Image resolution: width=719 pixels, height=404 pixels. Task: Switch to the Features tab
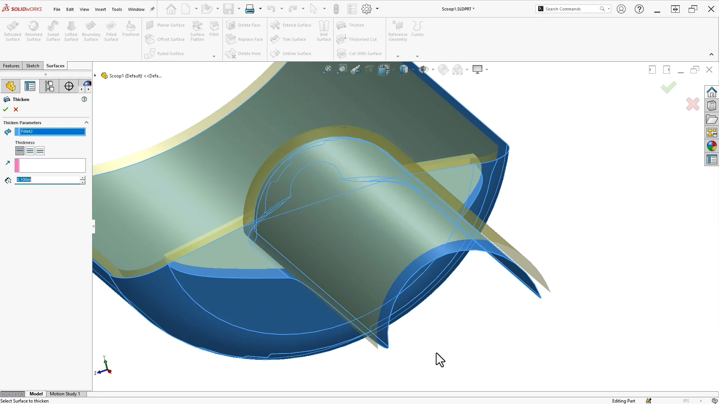[11, 66]
